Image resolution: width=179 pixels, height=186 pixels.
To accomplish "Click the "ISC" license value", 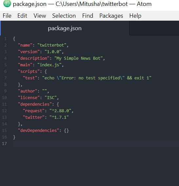I will (x=51, y=98).
